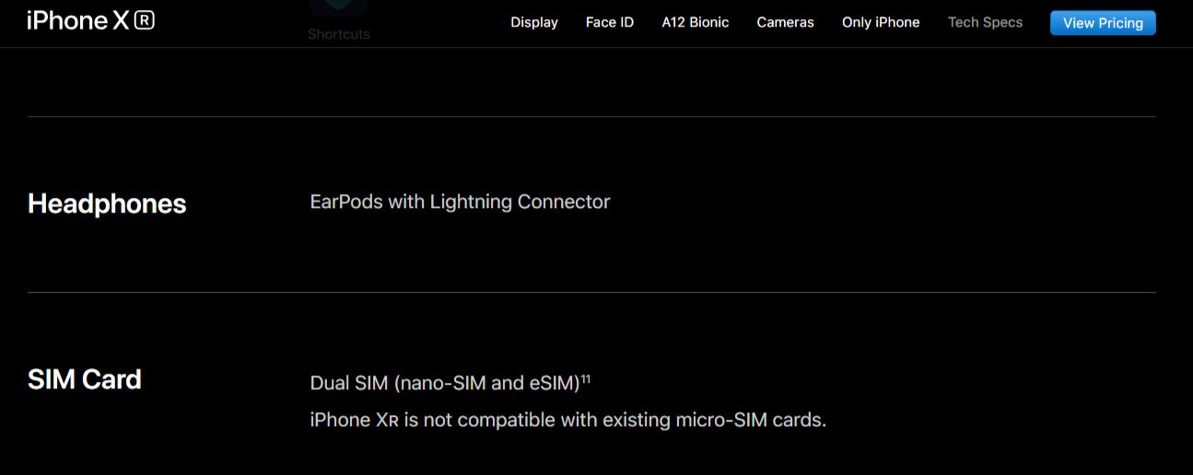The width and height of the screenshot is (1193, 475).
Task: Click the divider line above Headphones
Action: tap(591, 117)
